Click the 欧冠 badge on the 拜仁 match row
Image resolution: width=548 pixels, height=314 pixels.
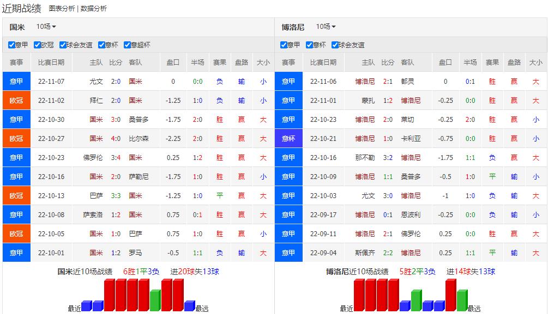point(16,101)
